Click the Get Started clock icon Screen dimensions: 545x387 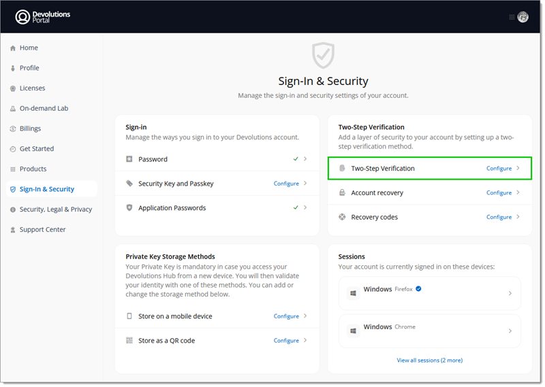tap(13, 149)
